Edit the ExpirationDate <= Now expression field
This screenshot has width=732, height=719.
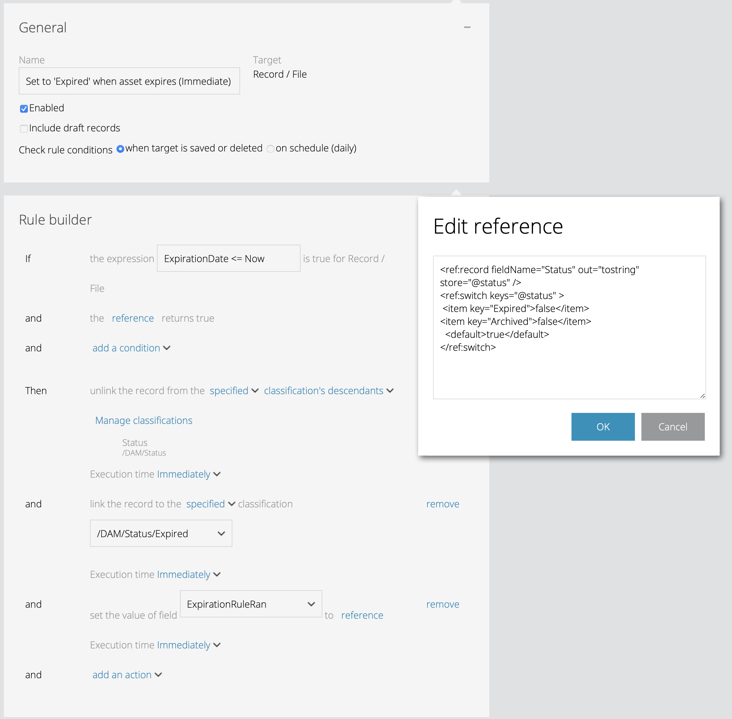click(228, 258)
